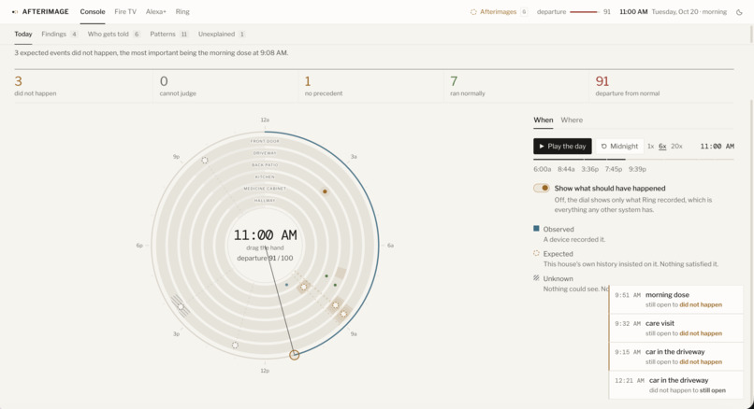The height and width of the screenshot is (409, 754).
Task: Select the Today sub-tab
Action: click(23, 34)
